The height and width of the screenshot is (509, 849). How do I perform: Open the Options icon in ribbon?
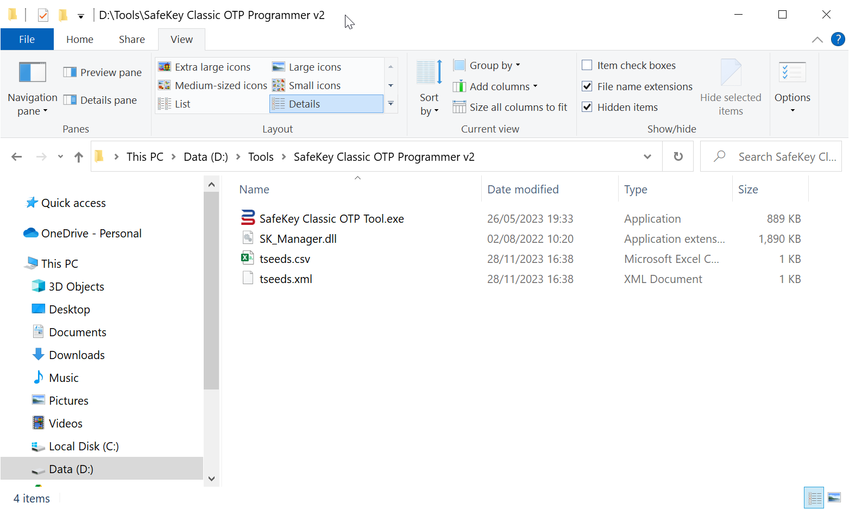(792, 73)
